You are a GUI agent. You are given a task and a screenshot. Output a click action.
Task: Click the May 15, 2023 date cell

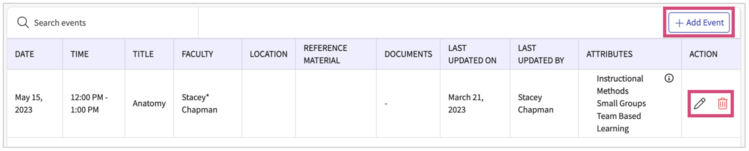pyautogui.click(x=29, y=103)
